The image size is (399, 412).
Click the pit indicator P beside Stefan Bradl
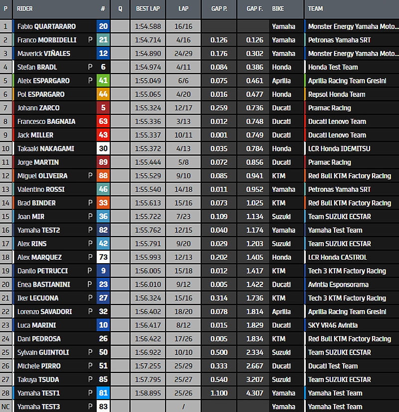[90, 67]
